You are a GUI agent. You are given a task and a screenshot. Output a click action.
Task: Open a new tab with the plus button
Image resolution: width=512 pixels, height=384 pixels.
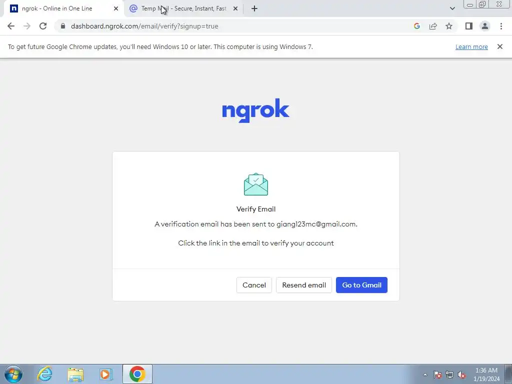coord(254,8)
